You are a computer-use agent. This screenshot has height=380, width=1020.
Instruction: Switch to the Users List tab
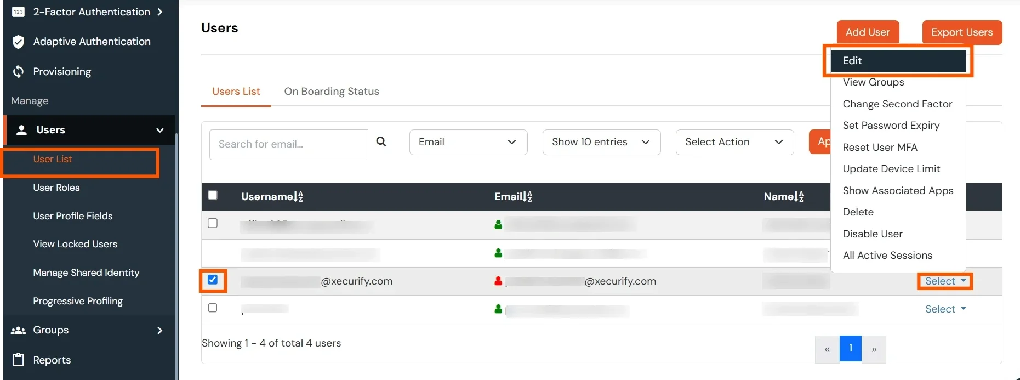[236, 92]
